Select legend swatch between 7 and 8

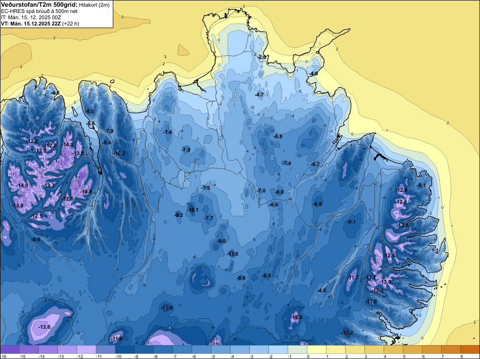click(x=451, y=349)
